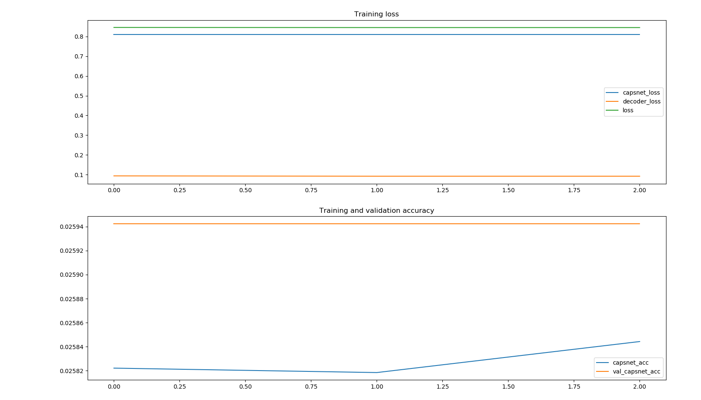This screenshot has height=400, width=701.
Task: Click the blue capsnet_loss line in top chart
Action: tap(376, 34)
